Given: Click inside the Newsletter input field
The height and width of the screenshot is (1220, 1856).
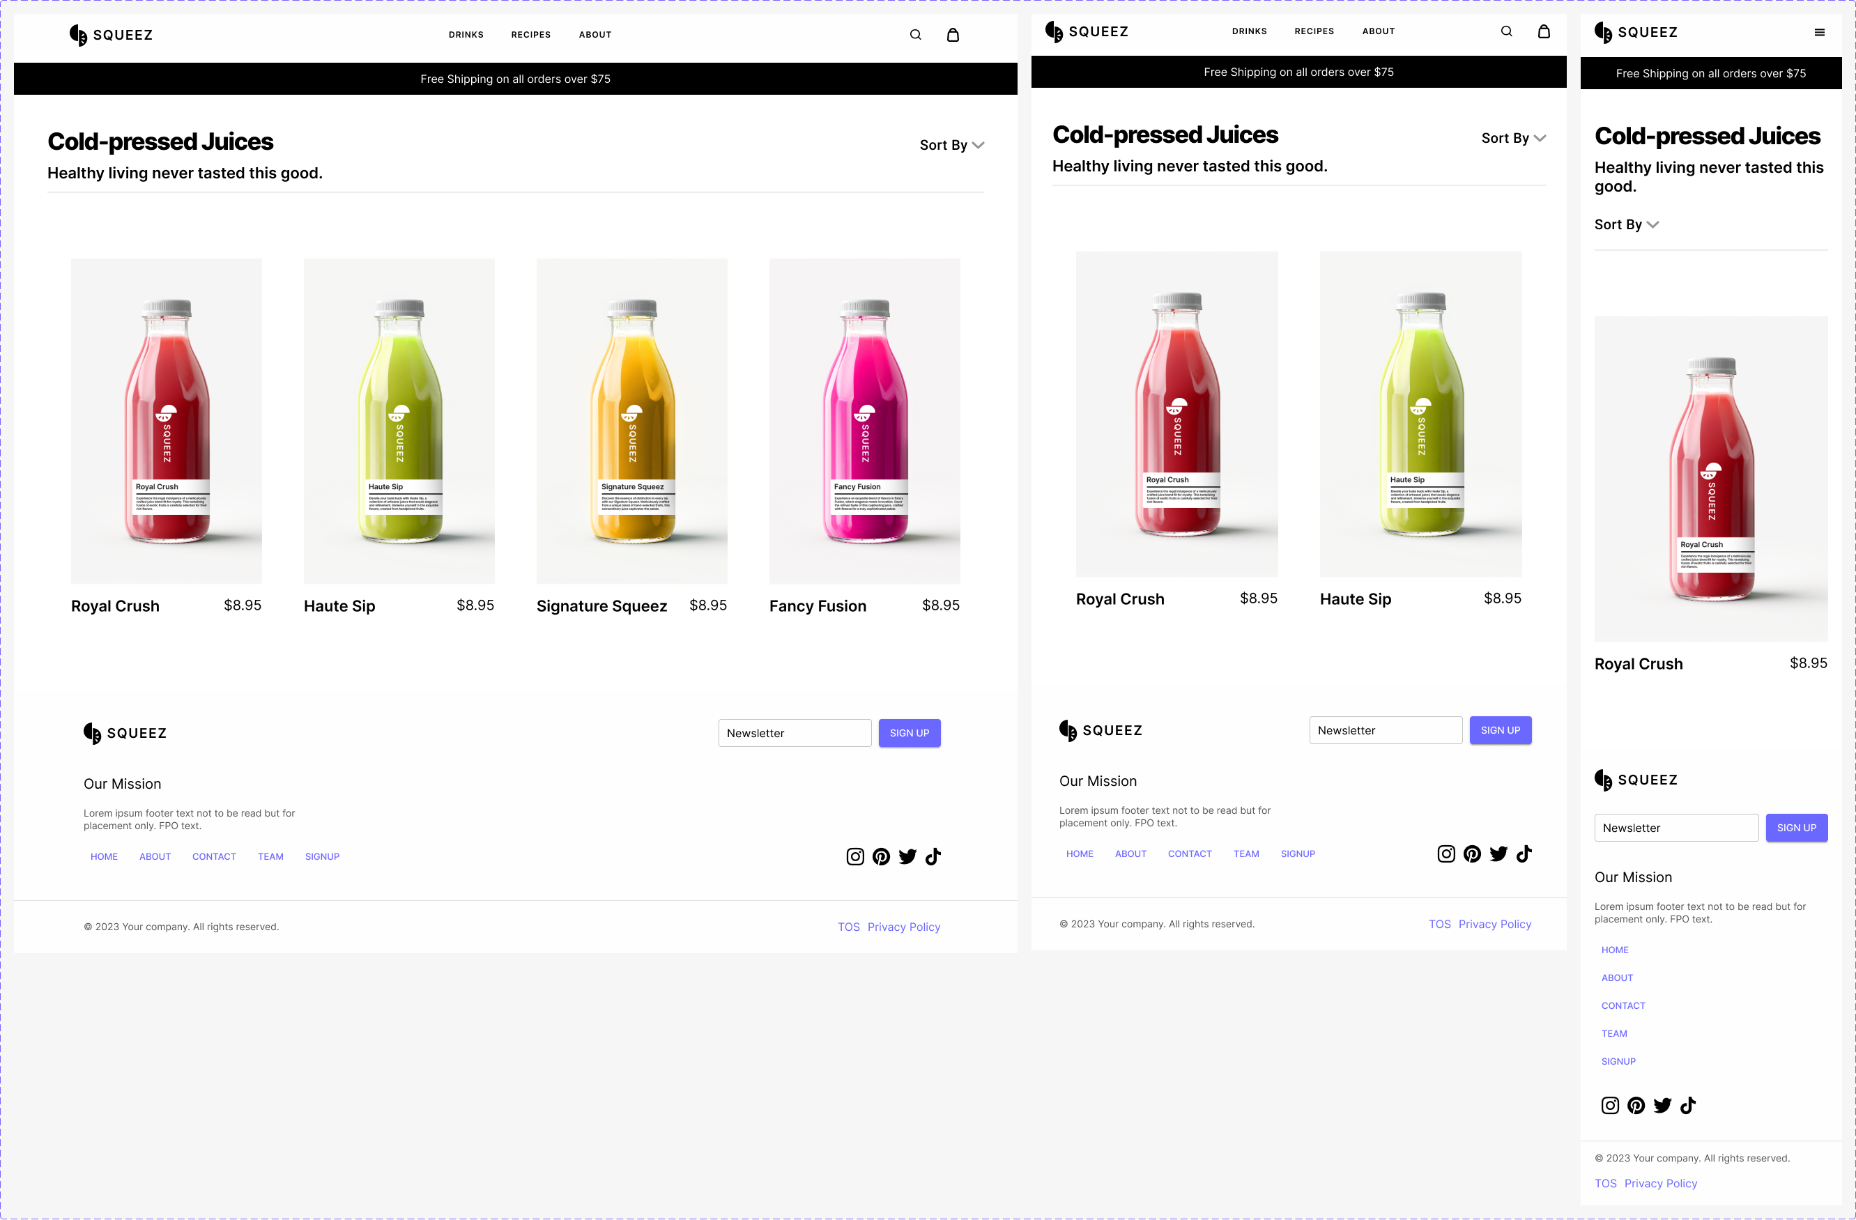Looking at the screenshot, I should click(794, 733).
